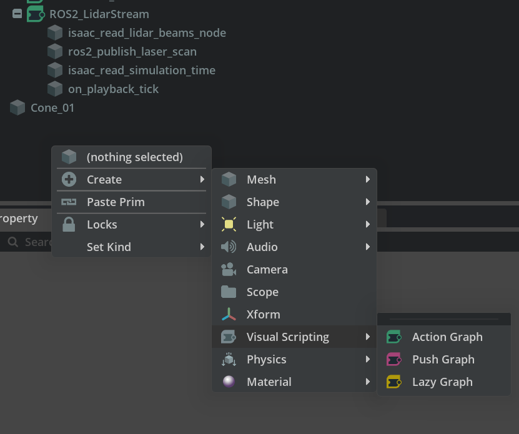Click the Light icon in Create menu
This screenshot has height=434, width=519.
[x=229, y=224]
